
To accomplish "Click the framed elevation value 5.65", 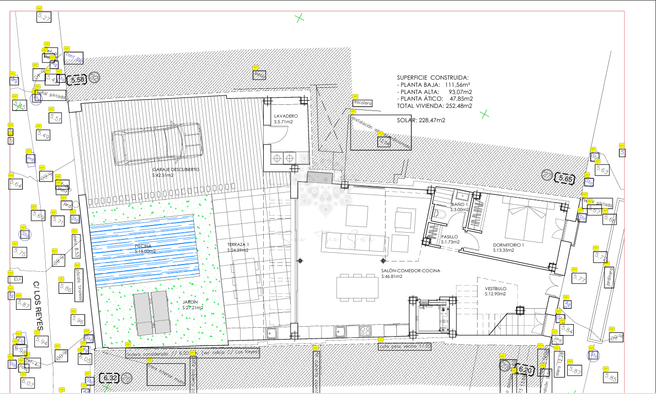I will 565,179.
